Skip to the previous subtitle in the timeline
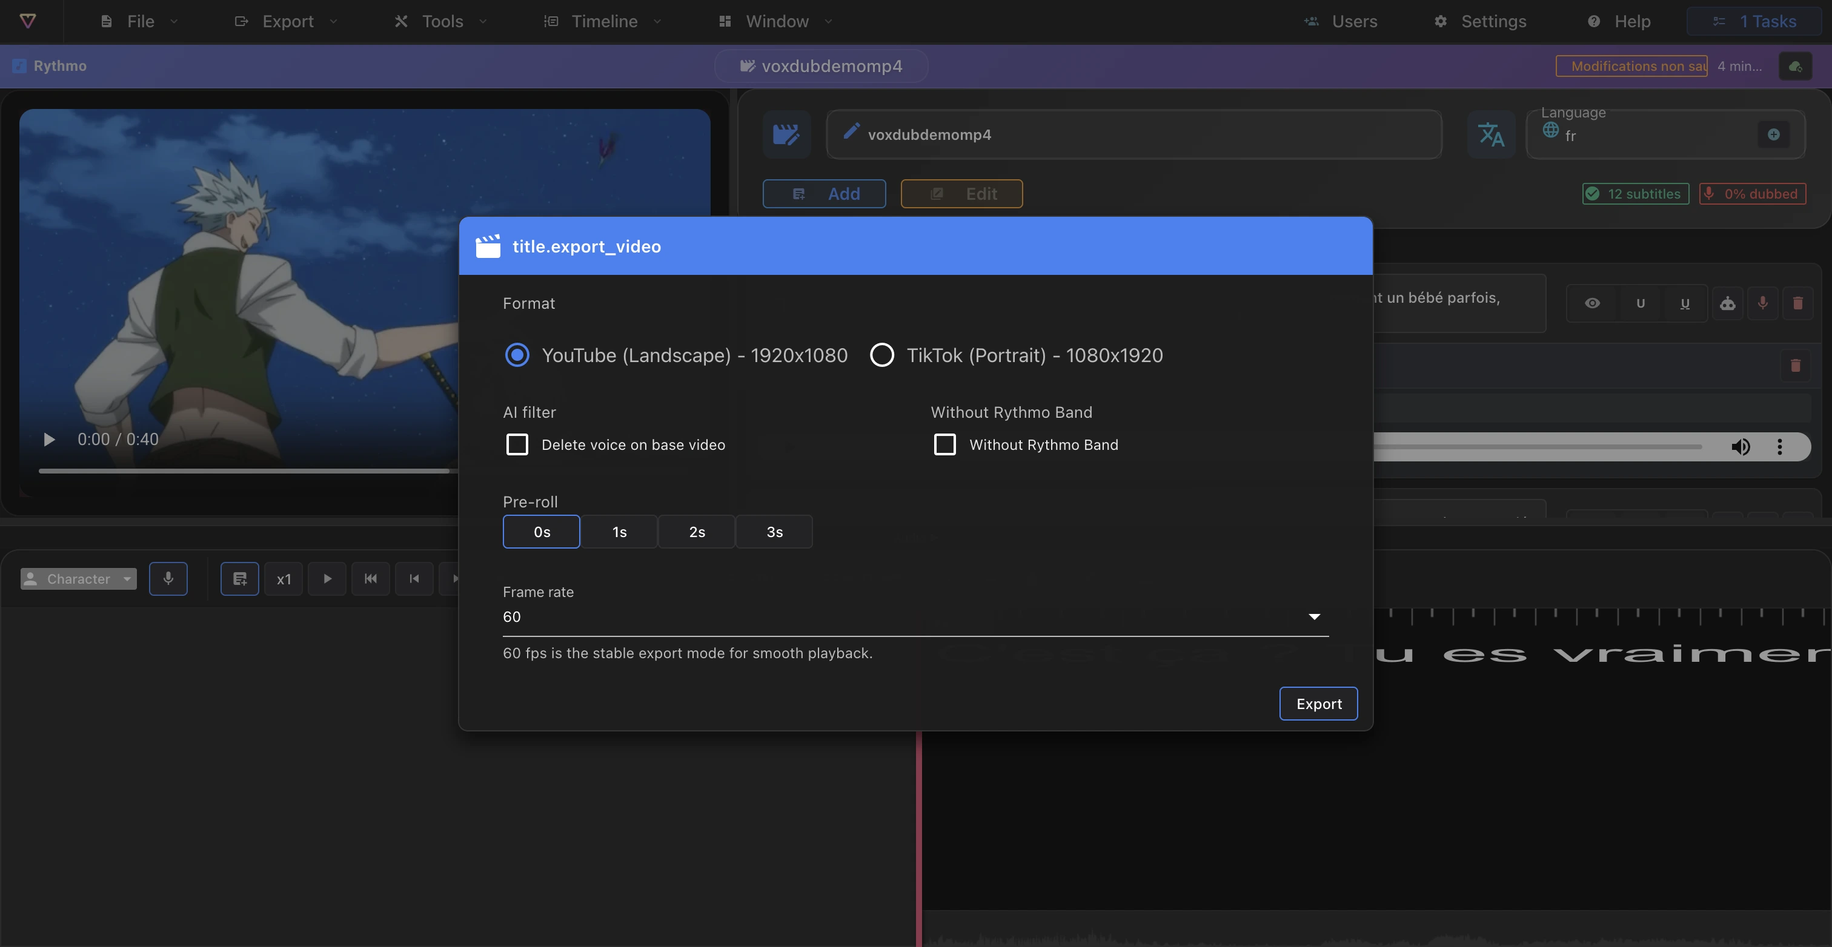 (371, 579)
